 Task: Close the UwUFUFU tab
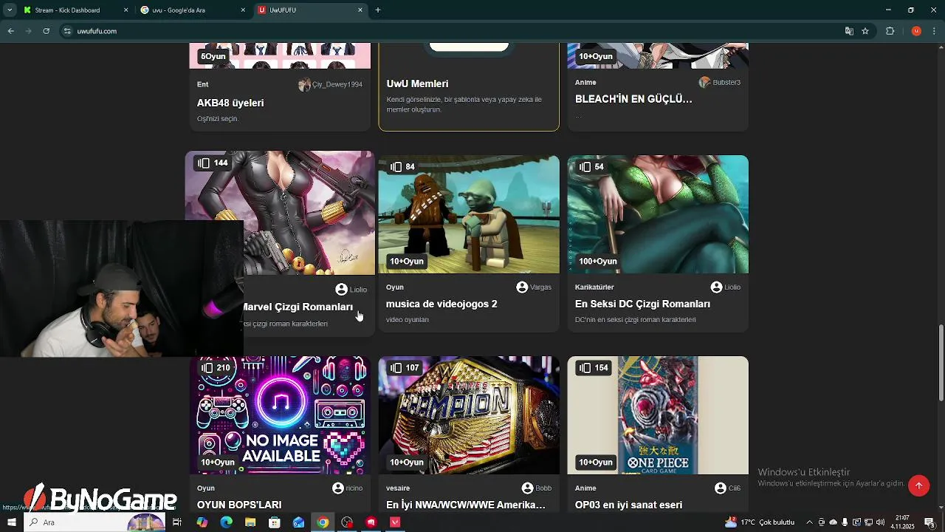point(360,10)
